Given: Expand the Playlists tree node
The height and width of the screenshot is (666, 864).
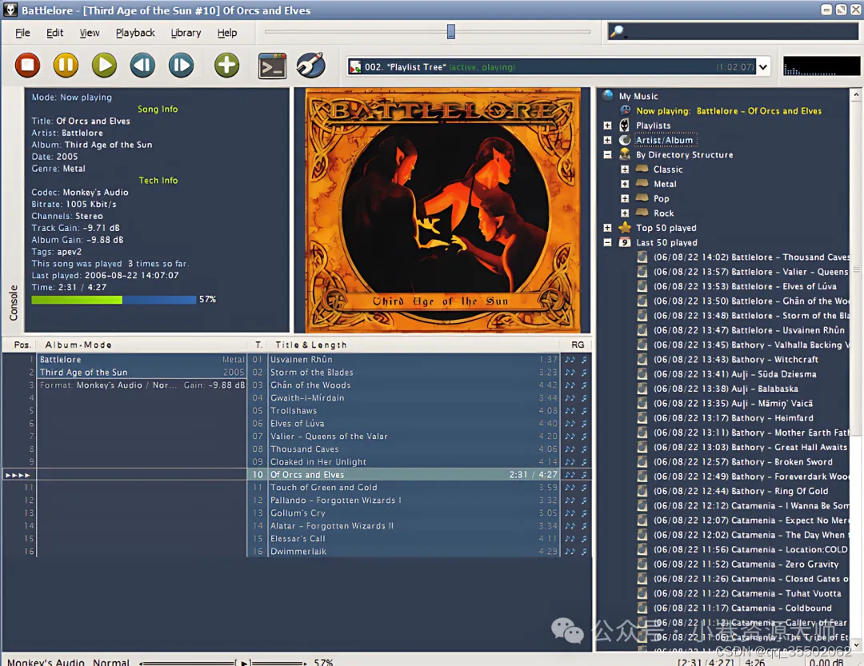Looking at the screenshot, I should [x=608, y=126].
